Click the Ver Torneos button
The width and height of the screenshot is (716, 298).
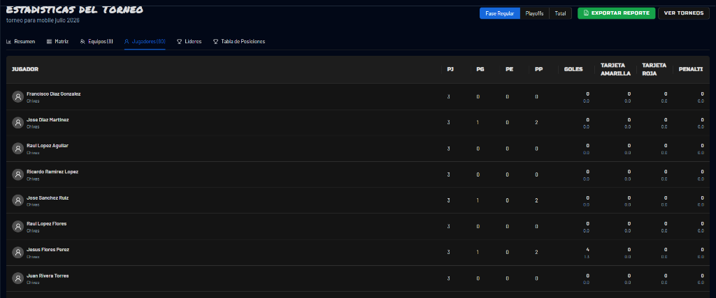[x=684, y=13]
